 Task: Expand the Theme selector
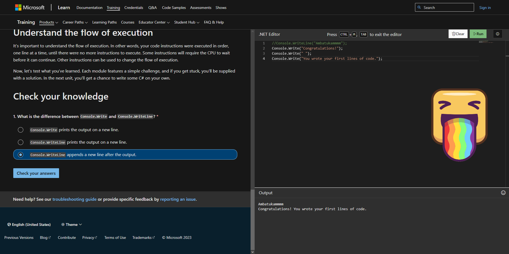pos(72,225)
